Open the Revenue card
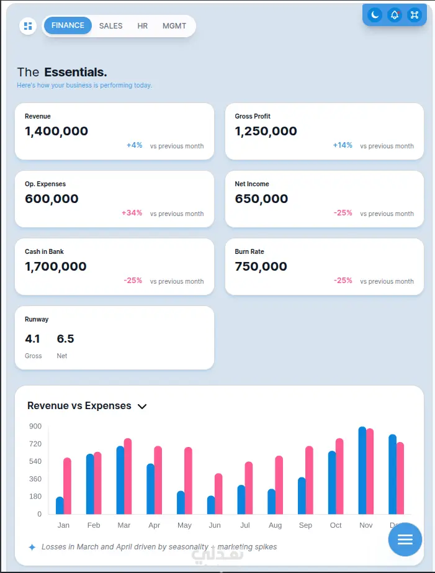Viewport: 435px width, 573px height. tap(114, 131)
